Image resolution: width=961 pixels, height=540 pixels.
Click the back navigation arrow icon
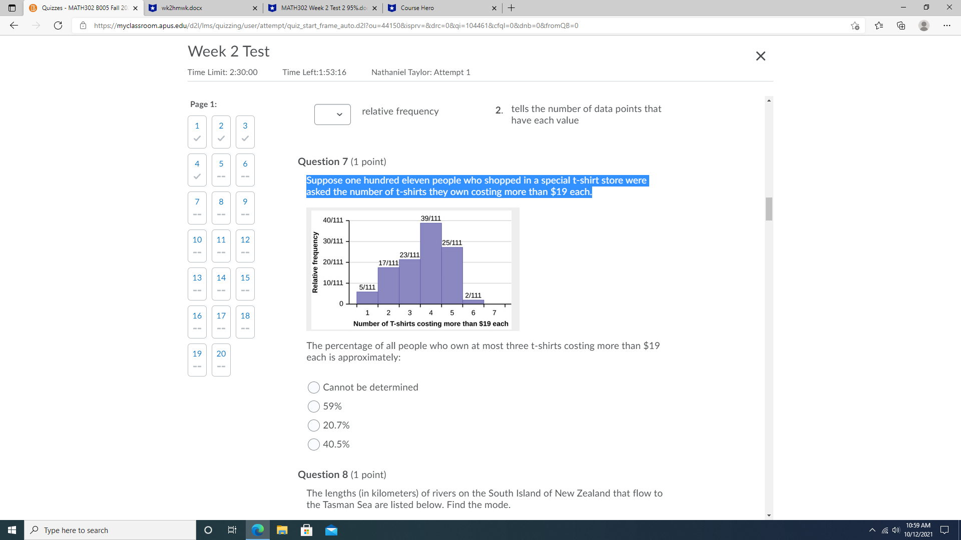coord(15,25)
